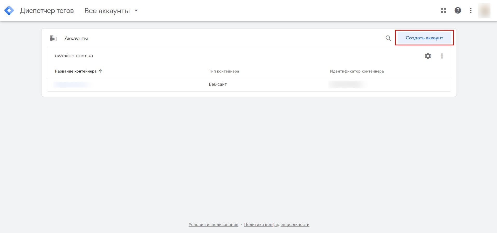Open the Условия использования link
Image resolution: width=497 pixels, height=233 pixels.
click(213, 224)
